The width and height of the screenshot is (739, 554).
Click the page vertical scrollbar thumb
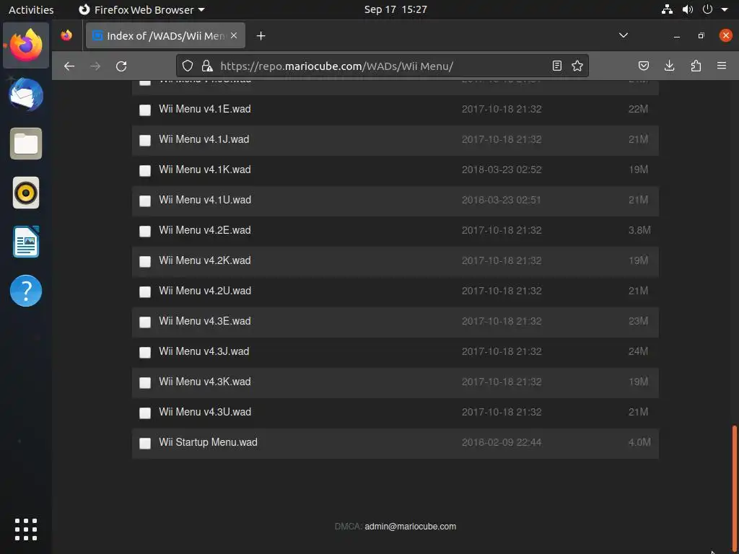734,488
